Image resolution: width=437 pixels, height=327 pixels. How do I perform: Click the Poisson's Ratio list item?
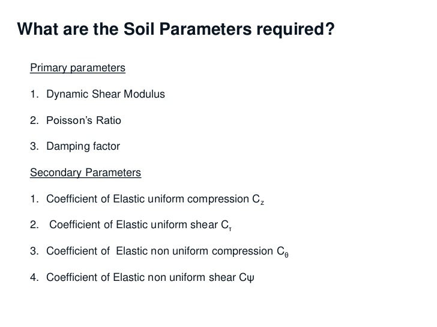(x=76, y=120)
